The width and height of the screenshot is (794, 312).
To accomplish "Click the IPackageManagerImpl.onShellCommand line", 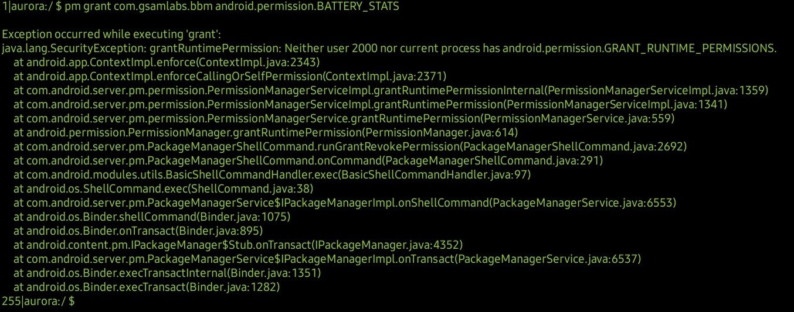I will click(345, 203).
